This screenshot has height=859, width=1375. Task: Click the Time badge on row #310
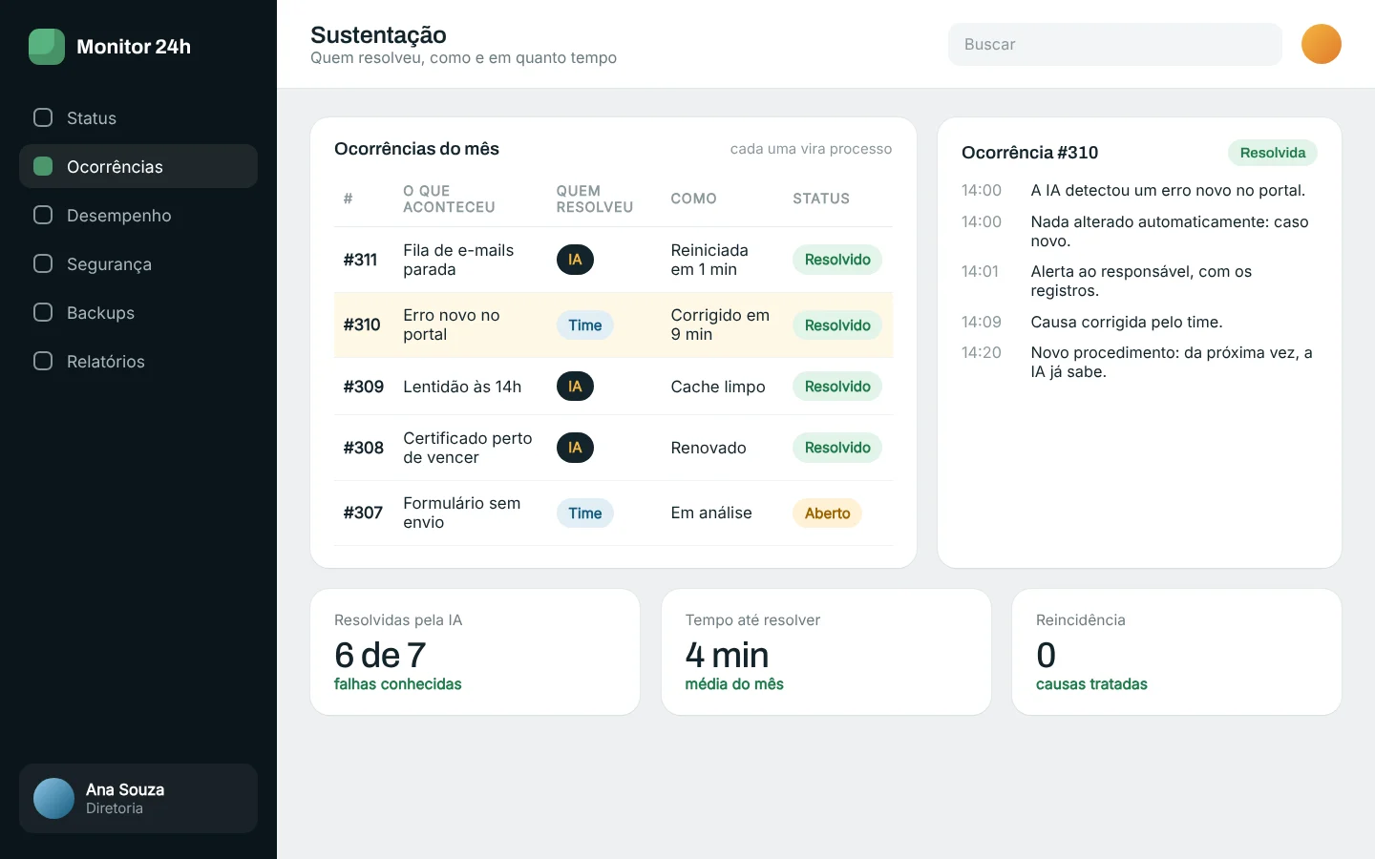(x=585, y=325)
